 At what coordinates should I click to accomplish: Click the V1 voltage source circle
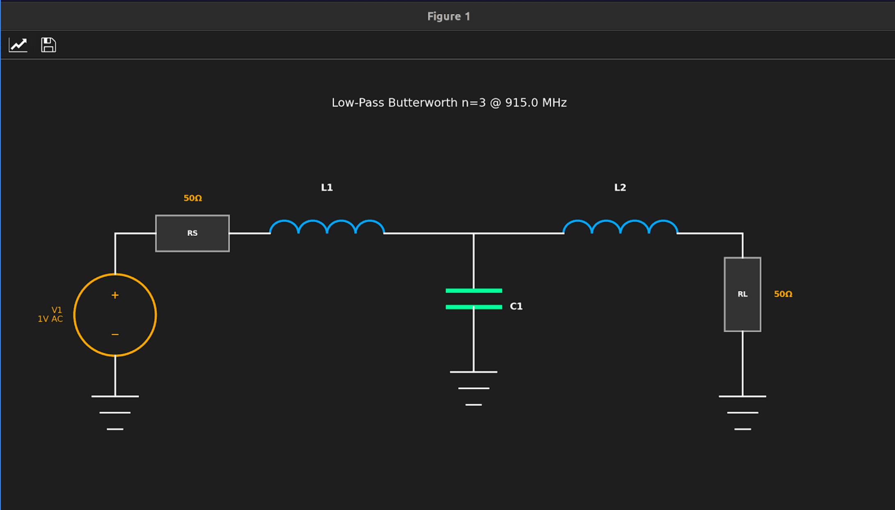coord(115,315)
